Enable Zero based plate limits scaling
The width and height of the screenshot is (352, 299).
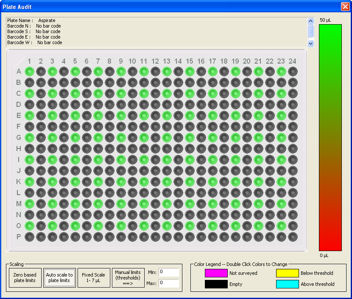25,278
